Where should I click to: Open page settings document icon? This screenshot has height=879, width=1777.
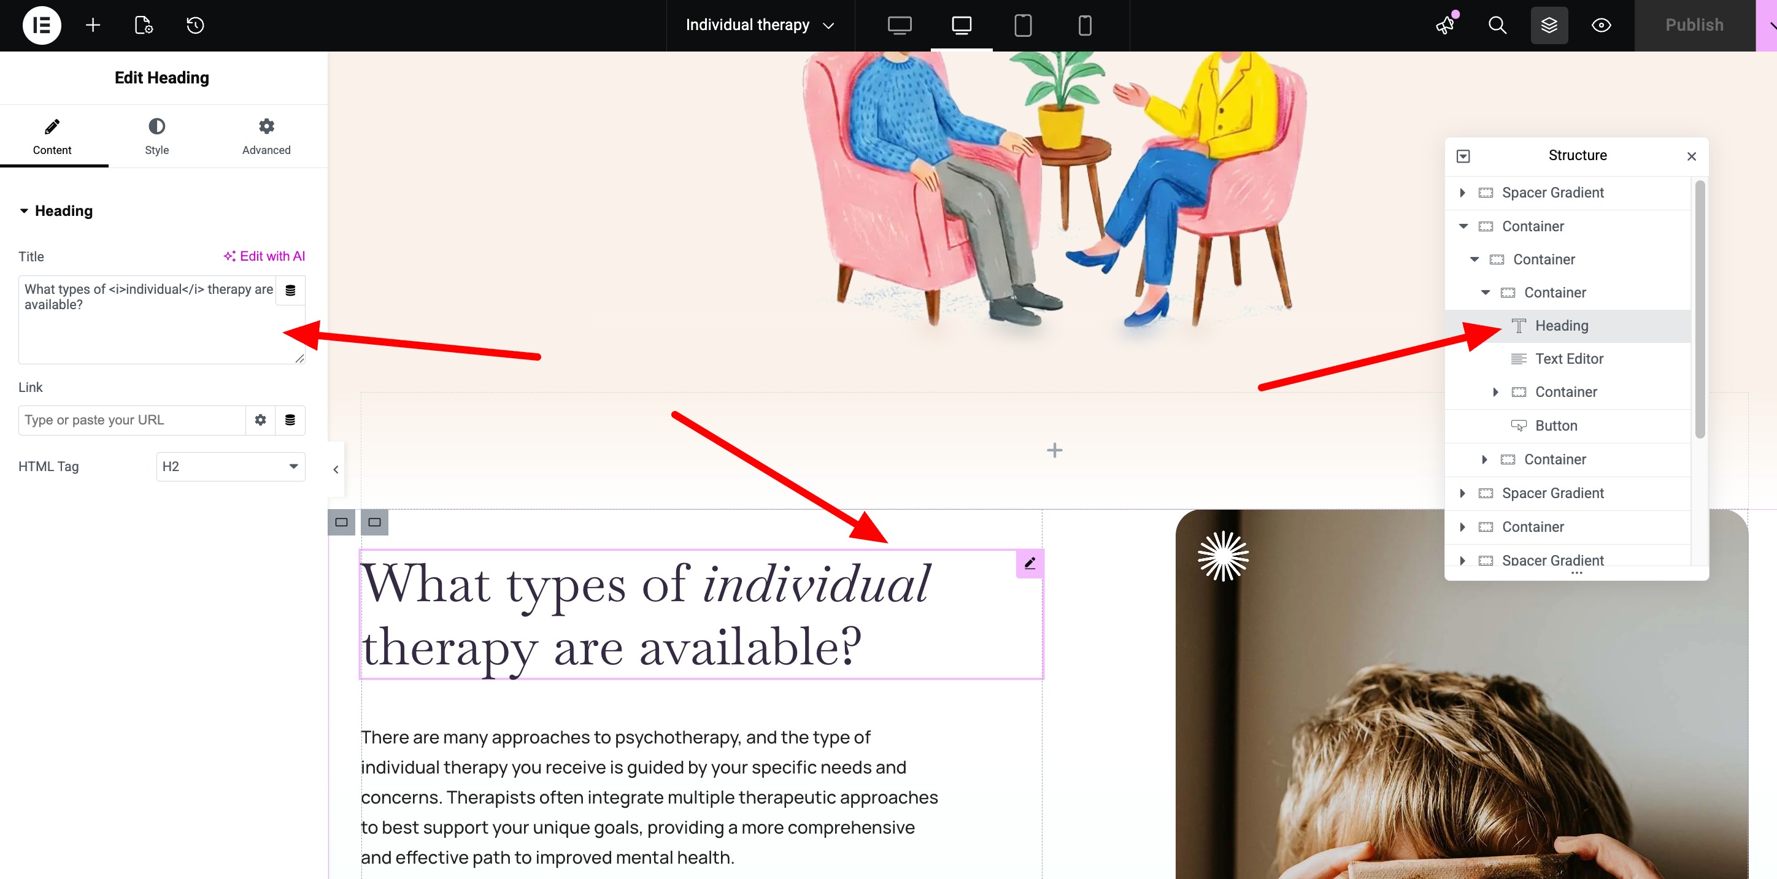point(144,26)
